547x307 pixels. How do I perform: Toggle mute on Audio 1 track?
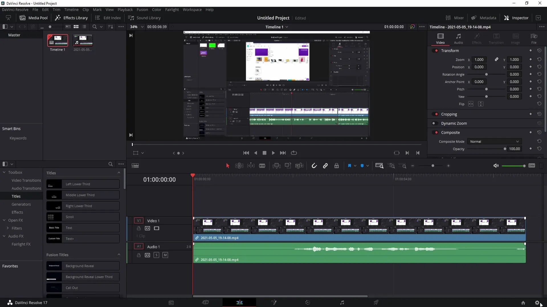point(165,255)
